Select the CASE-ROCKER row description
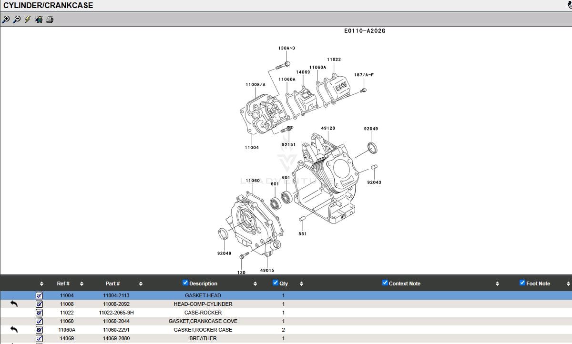 [x=203, y=313]
